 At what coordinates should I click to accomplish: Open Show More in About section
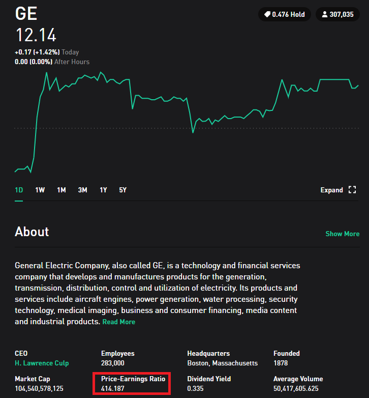tap(343, 234)
